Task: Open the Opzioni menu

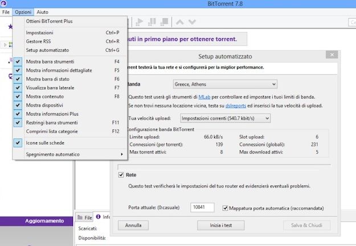Action: pyautogui.click(x=23, y=12)
